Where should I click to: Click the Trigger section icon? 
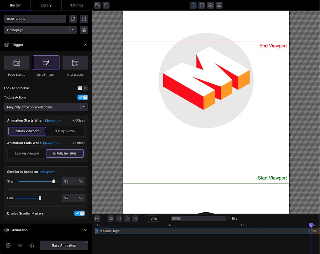[7, 45]
